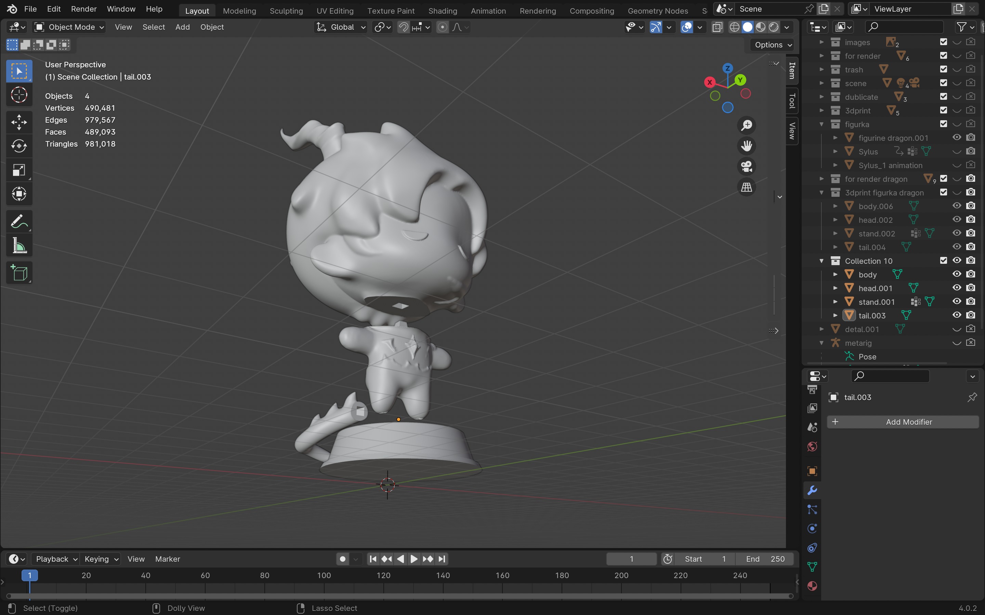Open the Playback dropdown

coord(56,559)
